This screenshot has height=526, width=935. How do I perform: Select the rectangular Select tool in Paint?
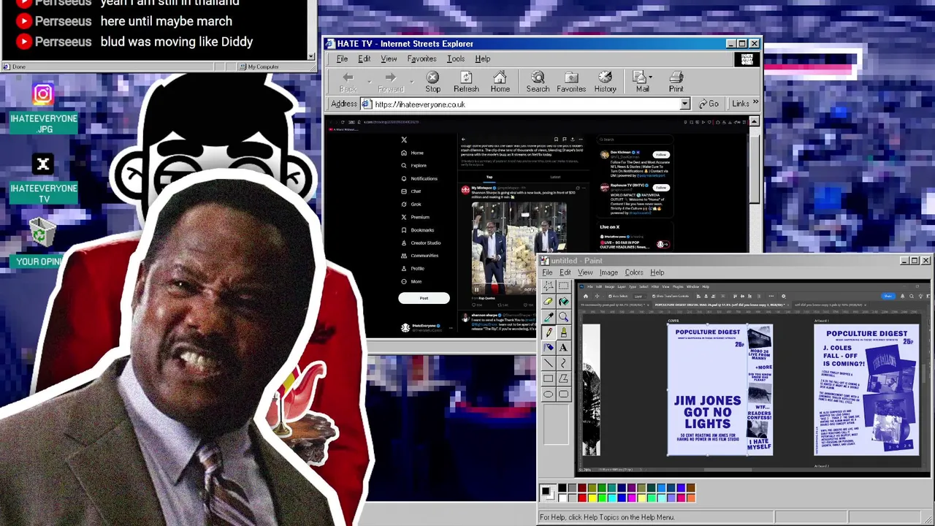[x=563, y=286]
